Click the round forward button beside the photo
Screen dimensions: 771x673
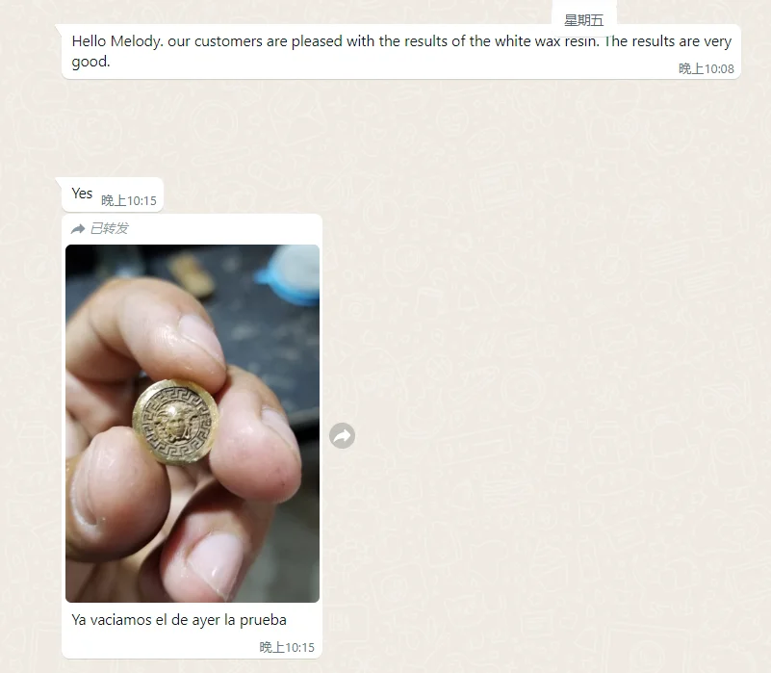click(x=342, y=435)
